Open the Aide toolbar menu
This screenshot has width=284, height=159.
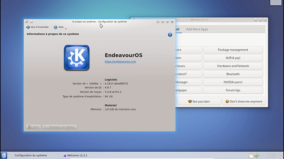[x=60, y=27]
